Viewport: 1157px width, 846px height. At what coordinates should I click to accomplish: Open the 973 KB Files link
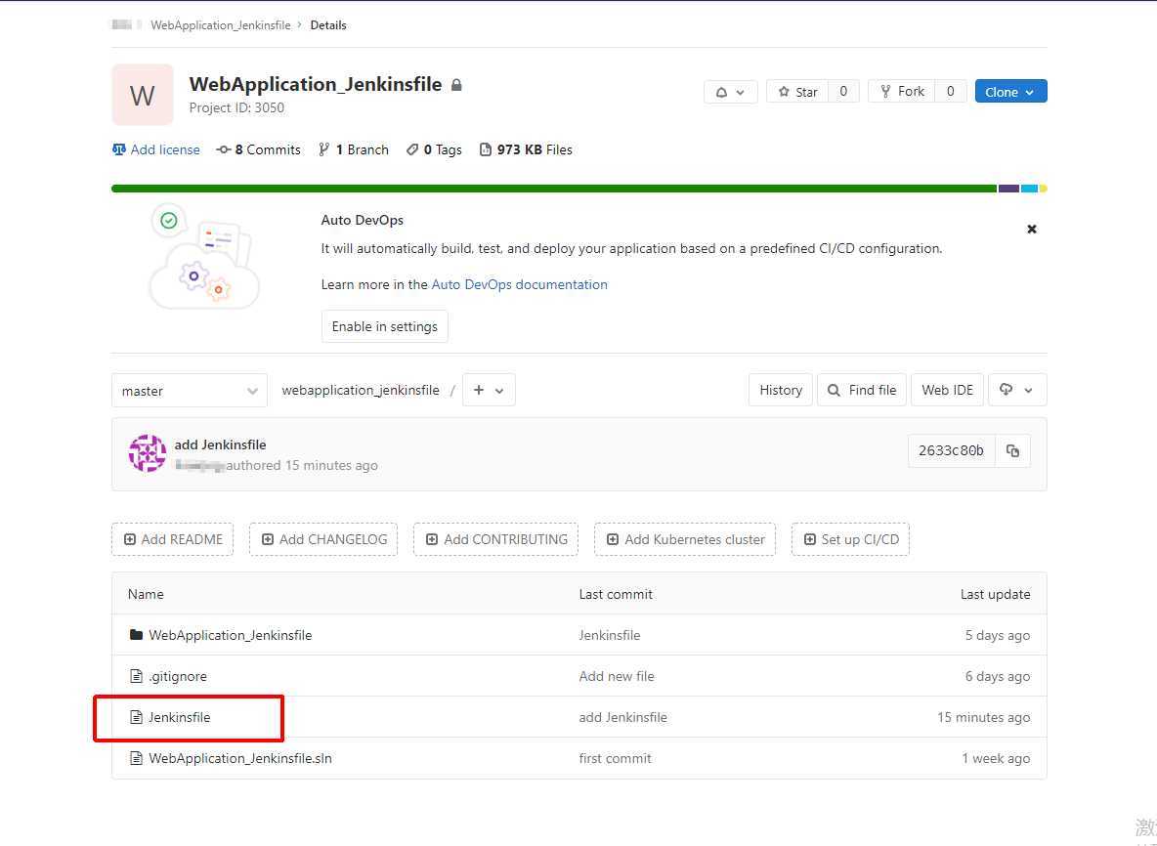[526, 149]
